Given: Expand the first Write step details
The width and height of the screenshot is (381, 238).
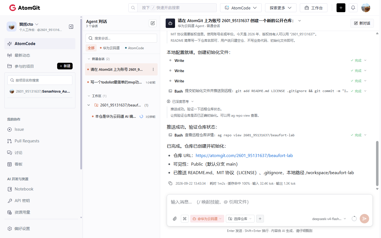Looking at the screenshot, I should tap(365, 60).
